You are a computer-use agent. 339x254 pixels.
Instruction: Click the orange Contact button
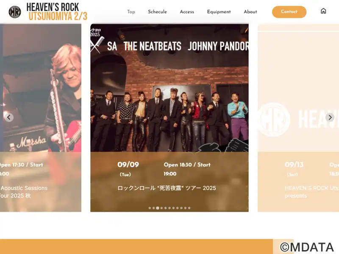tap(289, 12)
